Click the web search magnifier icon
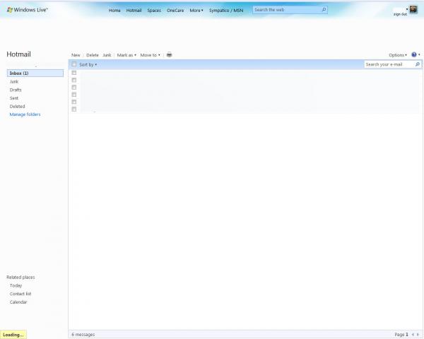The image size is (424, 339). (324, 10)
